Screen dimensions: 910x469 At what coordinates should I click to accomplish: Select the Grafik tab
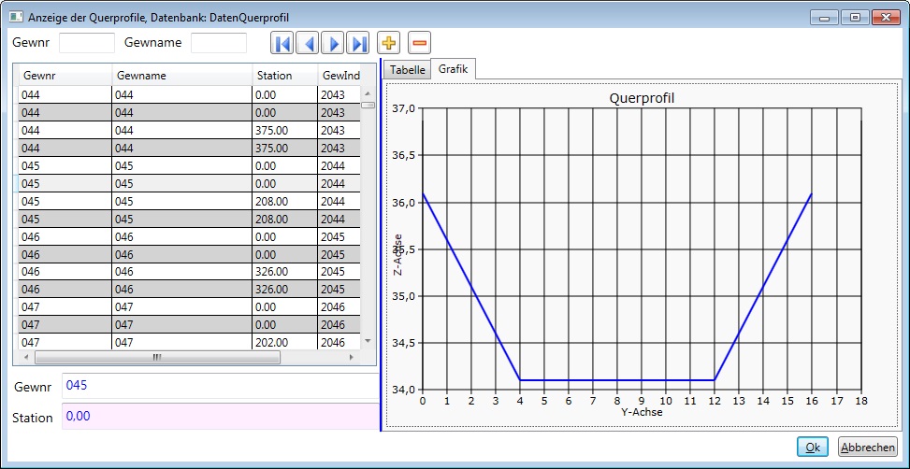point(454,69)
